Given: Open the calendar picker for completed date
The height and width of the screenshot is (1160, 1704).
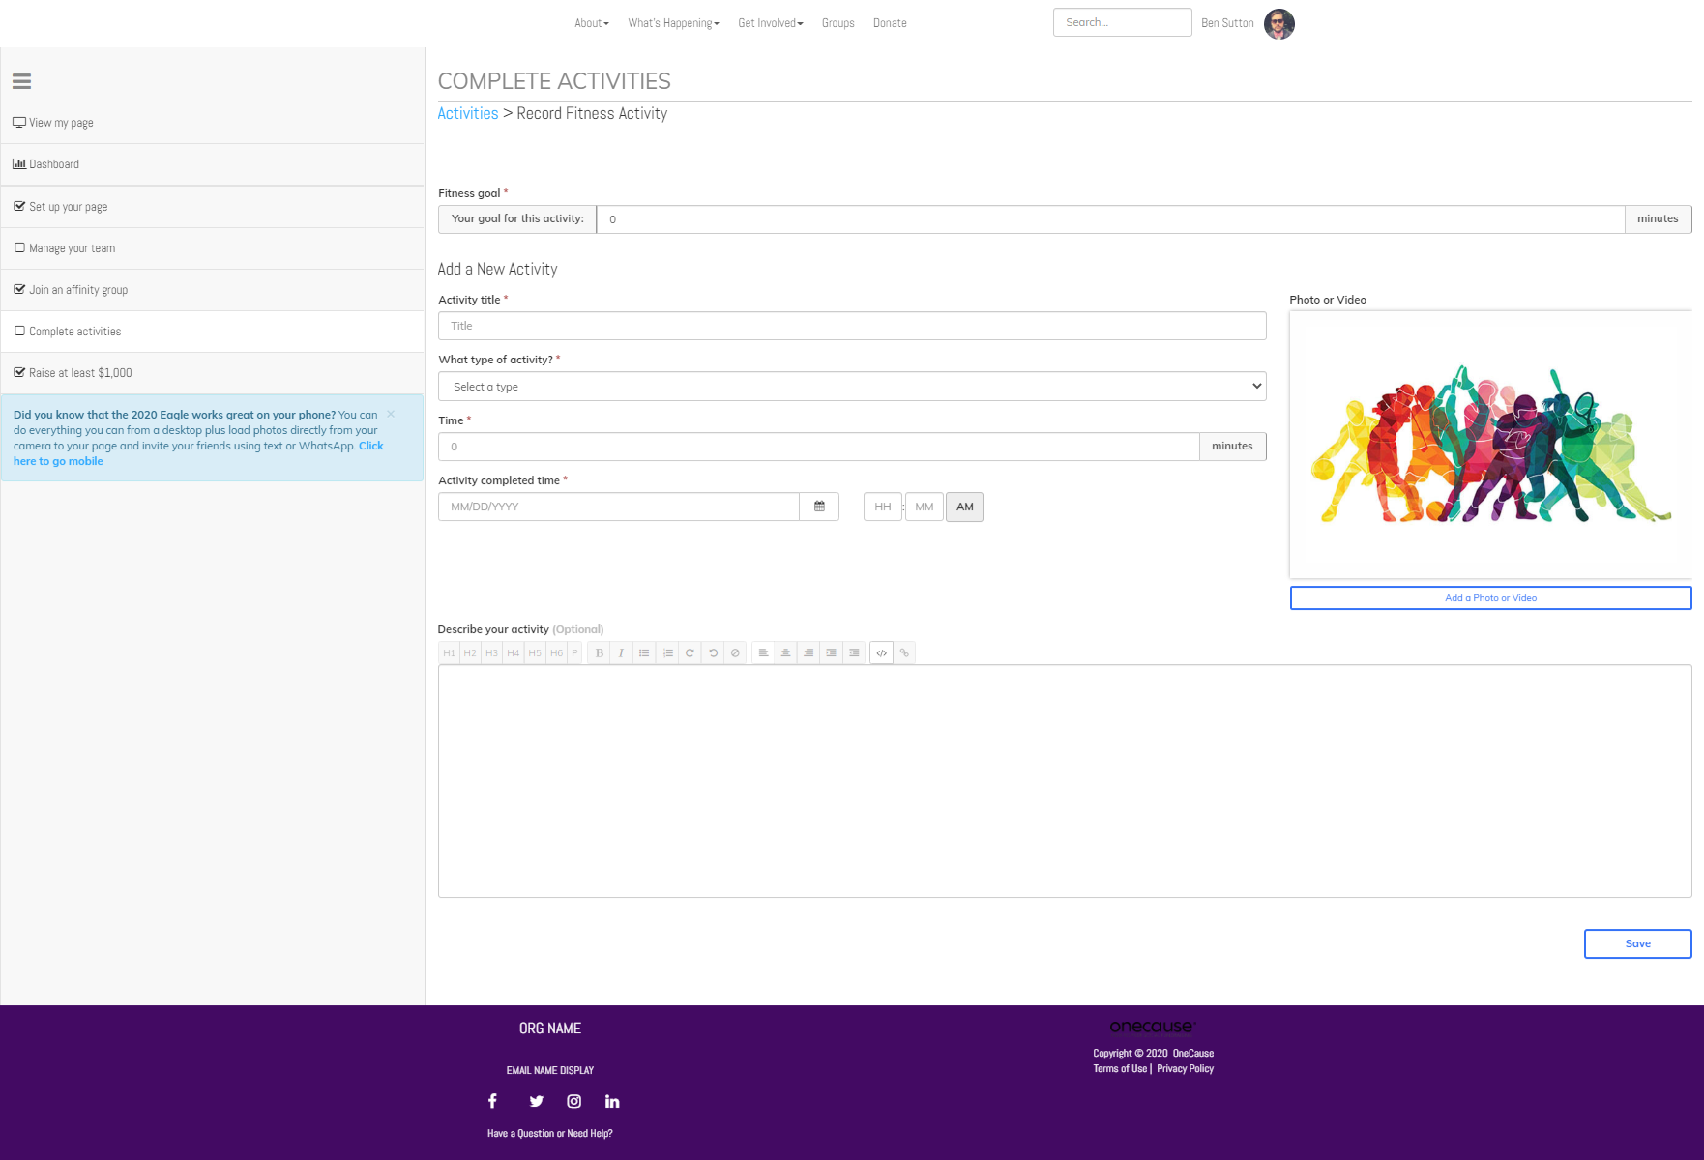Looking at the screenshot, I should click(818, 506).
